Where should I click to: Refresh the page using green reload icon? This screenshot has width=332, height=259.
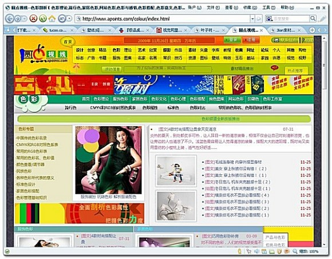43,19
